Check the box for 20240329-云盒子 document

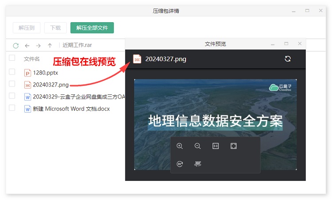[x=12, y=96]
